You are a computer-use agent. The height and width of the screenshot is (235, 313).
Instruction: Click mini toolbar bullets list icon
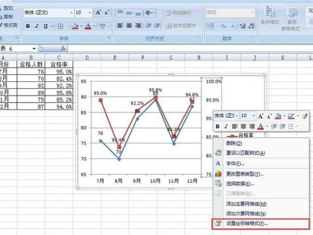291,126
